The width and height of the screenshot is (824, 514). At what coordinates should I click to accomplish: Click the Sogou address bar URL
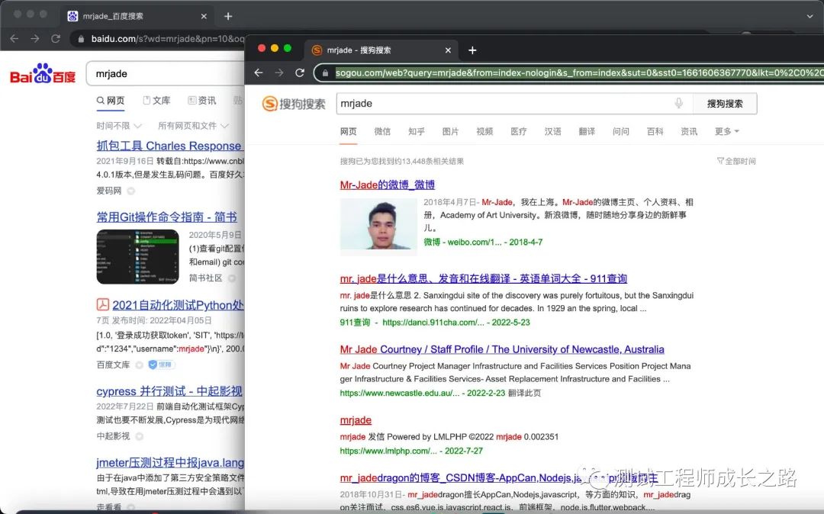pyautogui.click(x=578, y=73)
